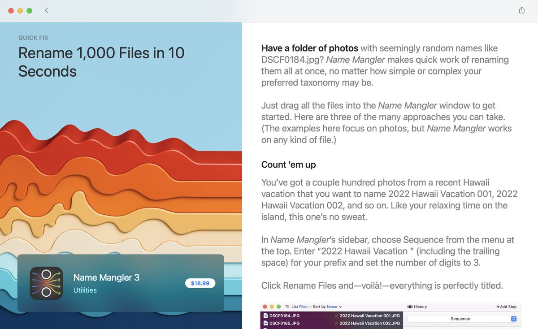Open the Share menu icon
The height and width of the screenshot is (329, 538).
(521, 10)
